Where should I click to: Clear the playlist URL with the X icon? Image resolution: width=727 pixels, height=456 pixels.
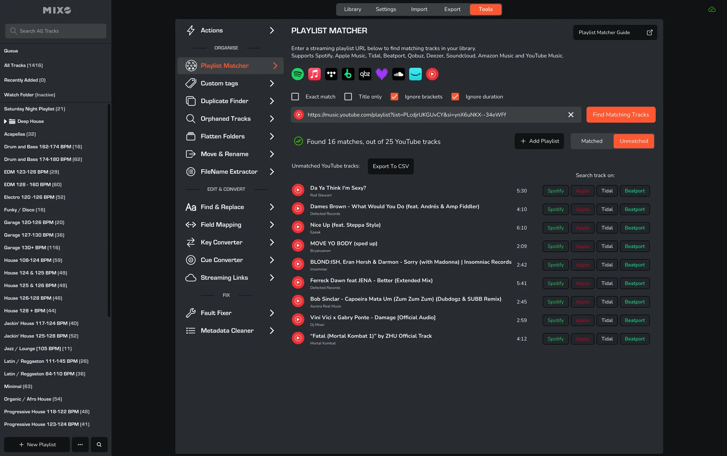pyautogui.click(x=571, y=115)
